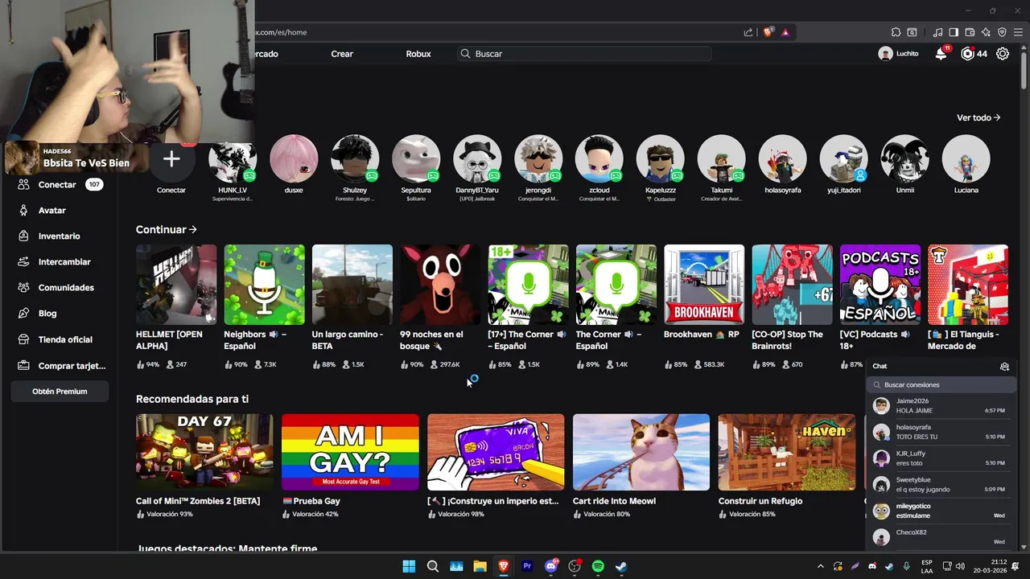Viewport: 1030px width, 579px height.
Task: Open Blog in the left sidebar
Action: pos(47,313)
